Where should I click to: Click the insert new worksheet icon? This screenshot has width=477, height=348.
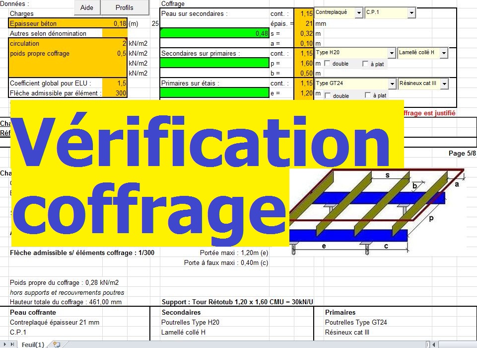click(x=56, y=345)
